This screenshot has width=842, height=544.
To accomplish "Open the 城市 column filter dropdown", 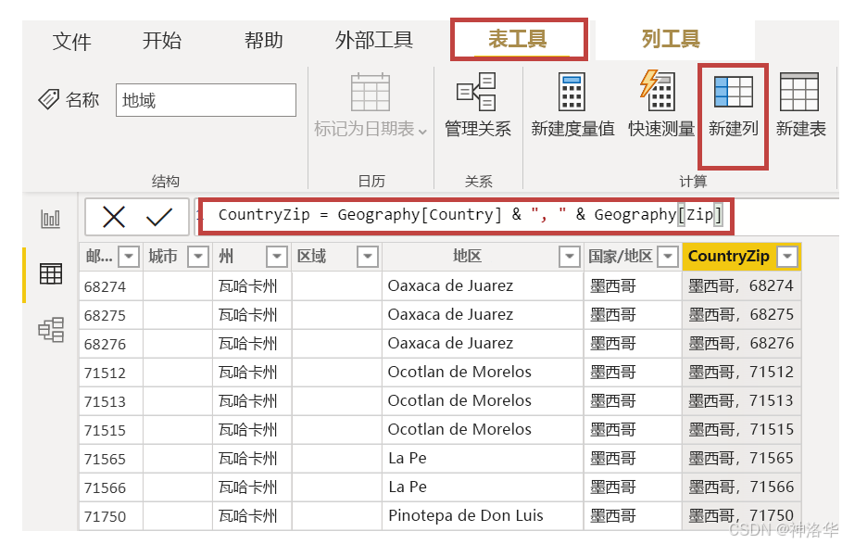I will (198, 257).
